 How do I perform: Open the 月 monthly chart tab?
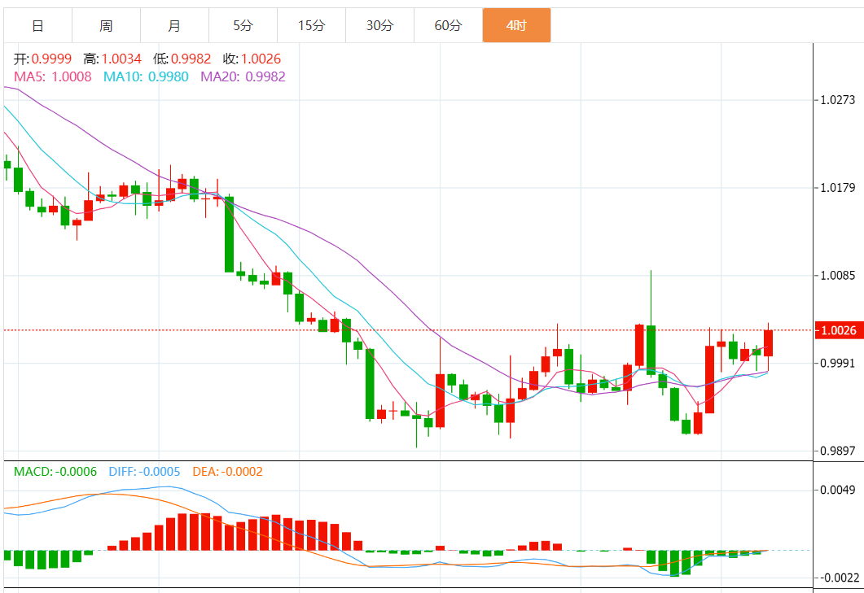click(x=174, y=26)
